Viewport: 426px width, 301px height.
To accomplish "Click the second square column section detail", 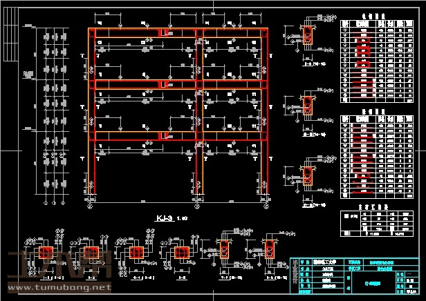I will pos(91,253).
